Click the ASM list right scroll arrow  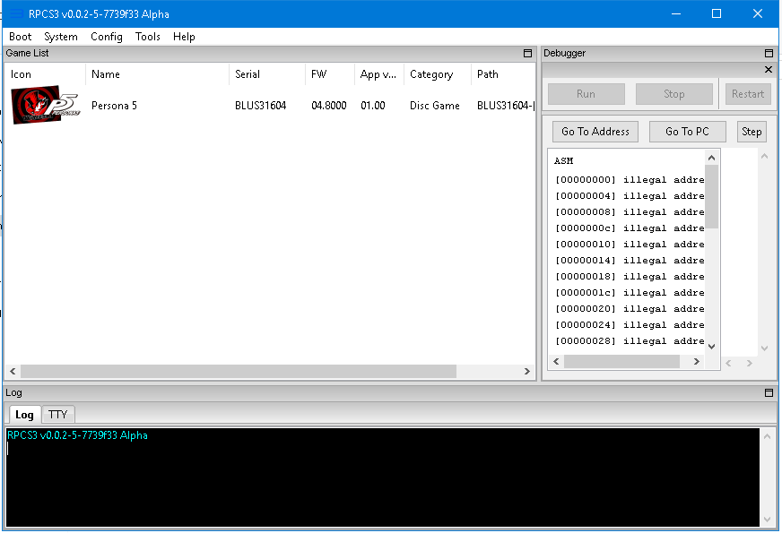(697, 362)
